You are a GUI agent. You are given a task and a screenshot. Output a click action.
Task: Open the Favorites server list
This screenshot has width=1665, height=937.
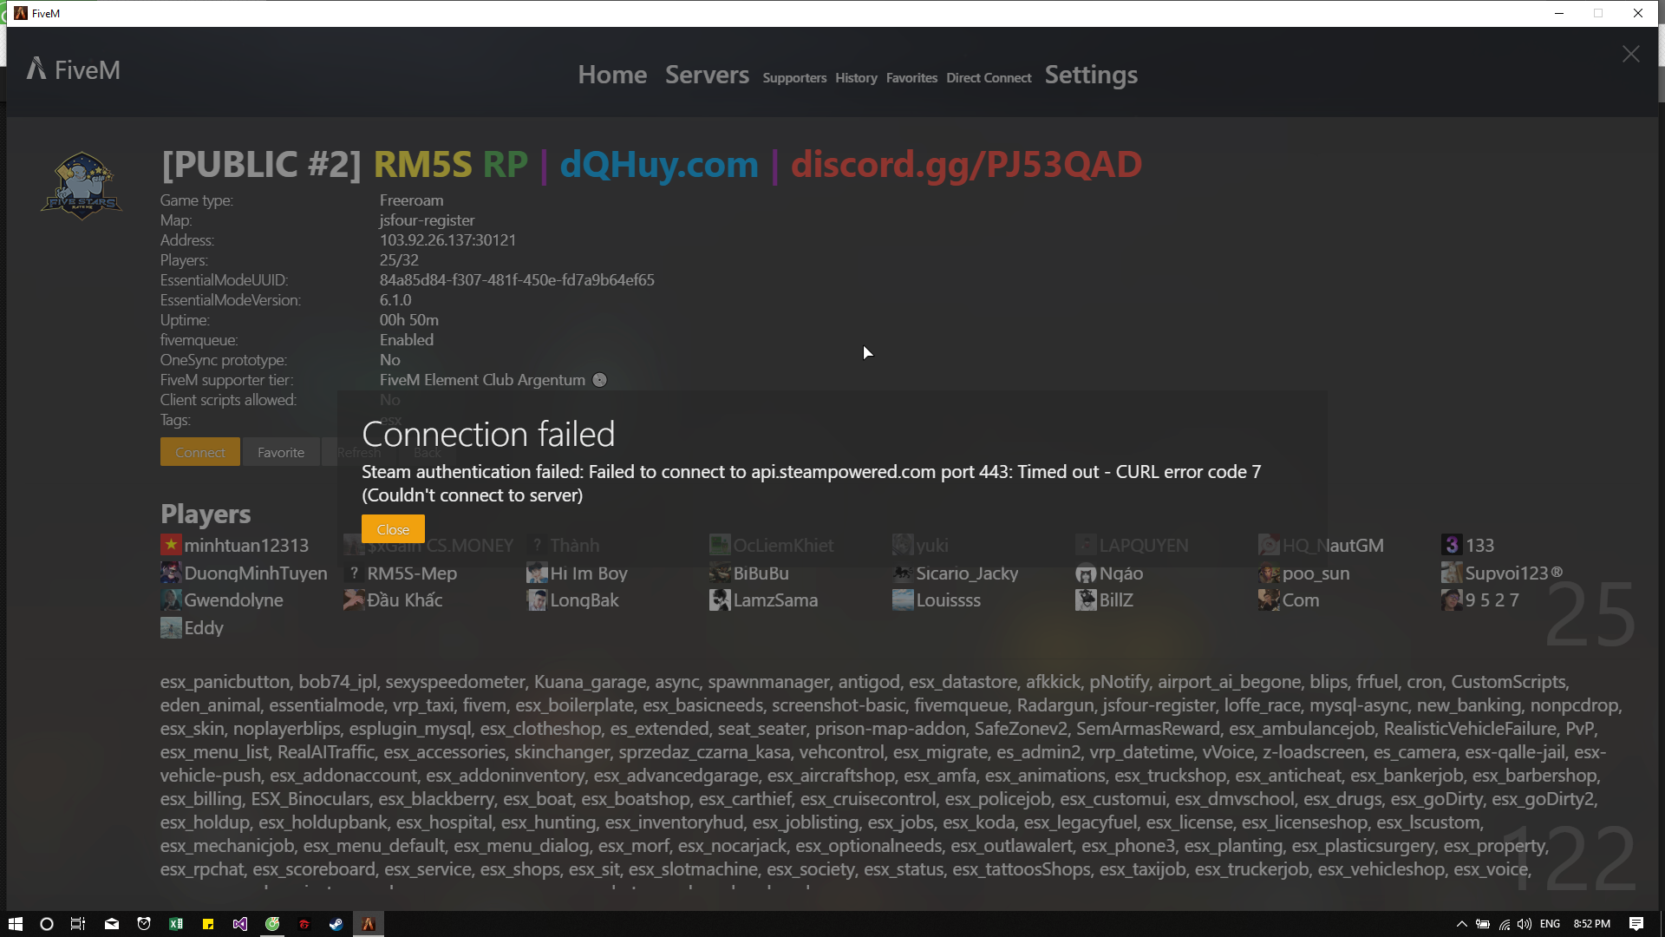tap(911, 78)
